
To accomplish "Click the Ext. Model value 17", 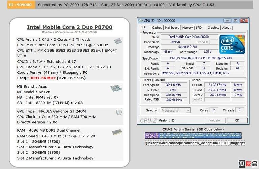I will coord(204,68).
